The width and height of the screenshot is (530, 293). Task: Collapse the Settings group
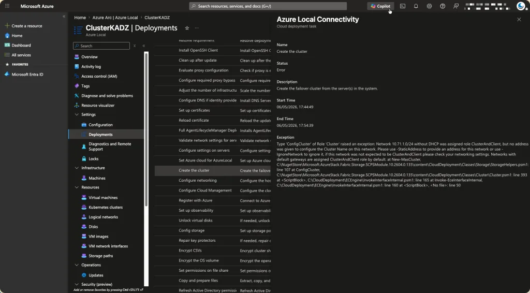coord(77,114)
